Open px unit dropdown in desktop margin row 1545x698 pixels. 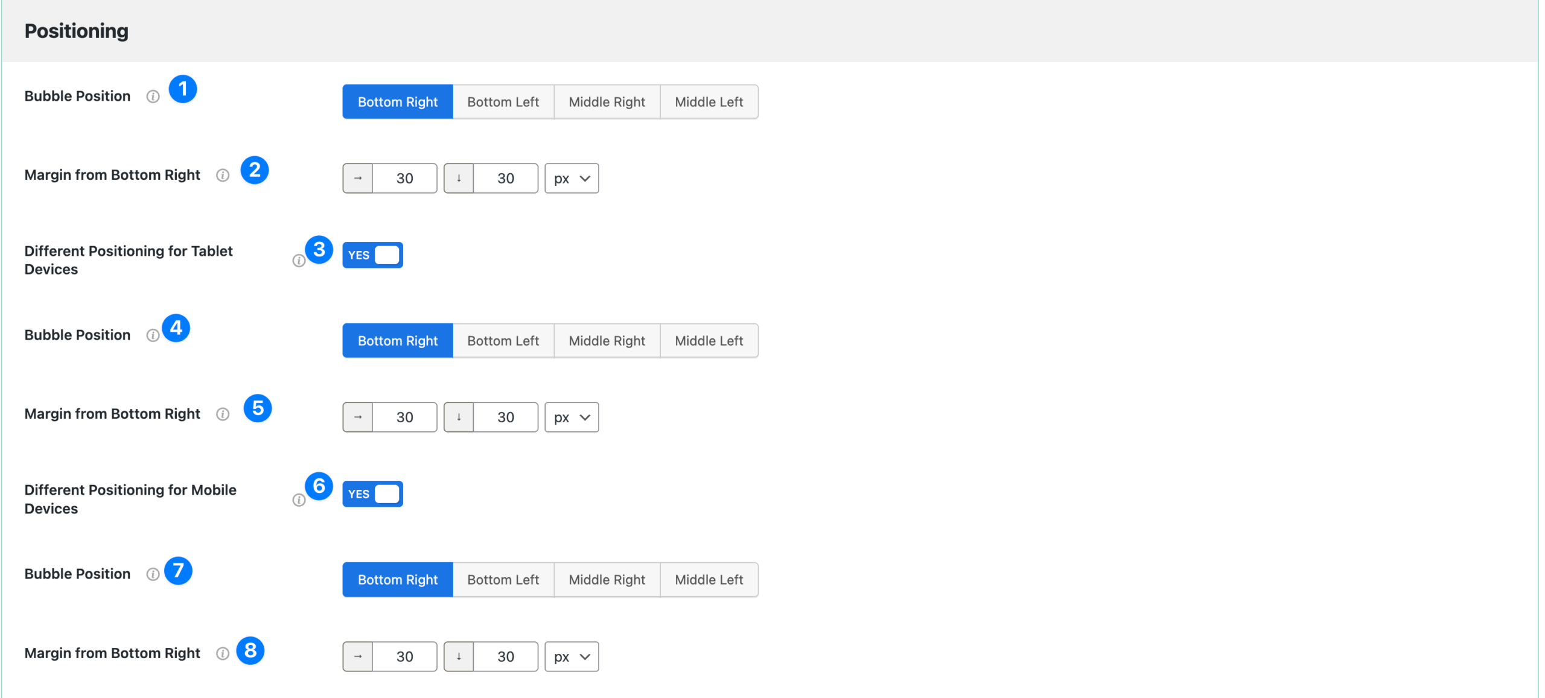[572, 179]
